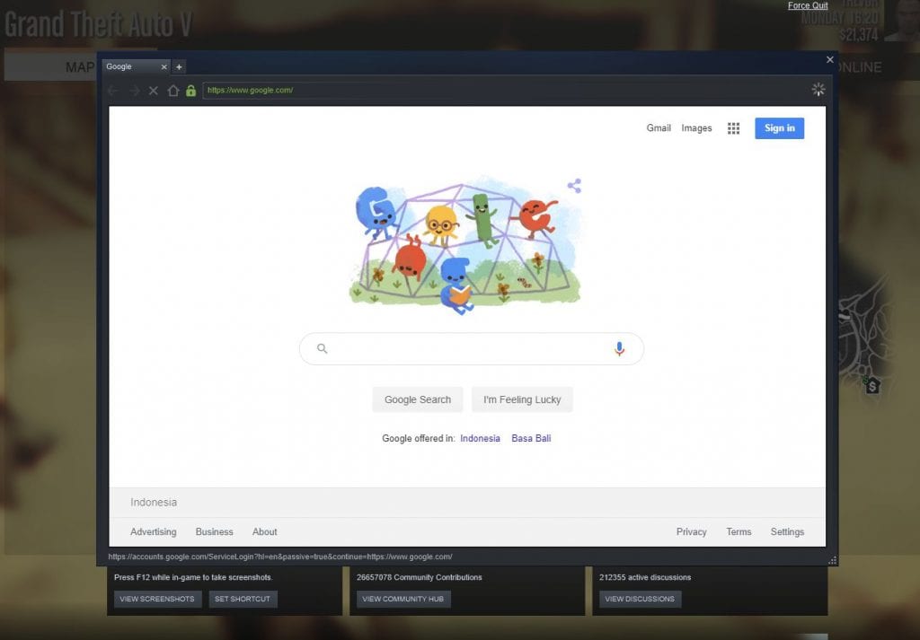Stop page loading with the X icon
The image size is (920, 640).
click(153, 91)
